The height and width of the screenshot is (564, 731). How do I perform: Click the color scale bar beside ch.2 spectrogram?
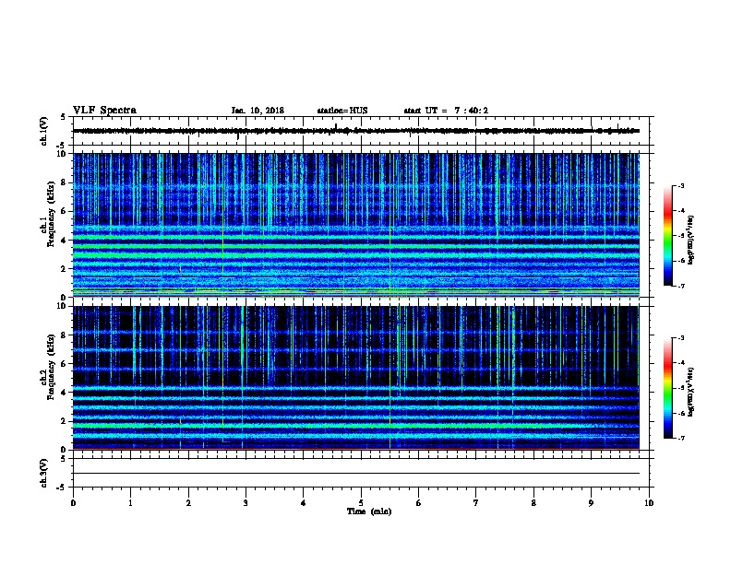(x=667, y=388)
